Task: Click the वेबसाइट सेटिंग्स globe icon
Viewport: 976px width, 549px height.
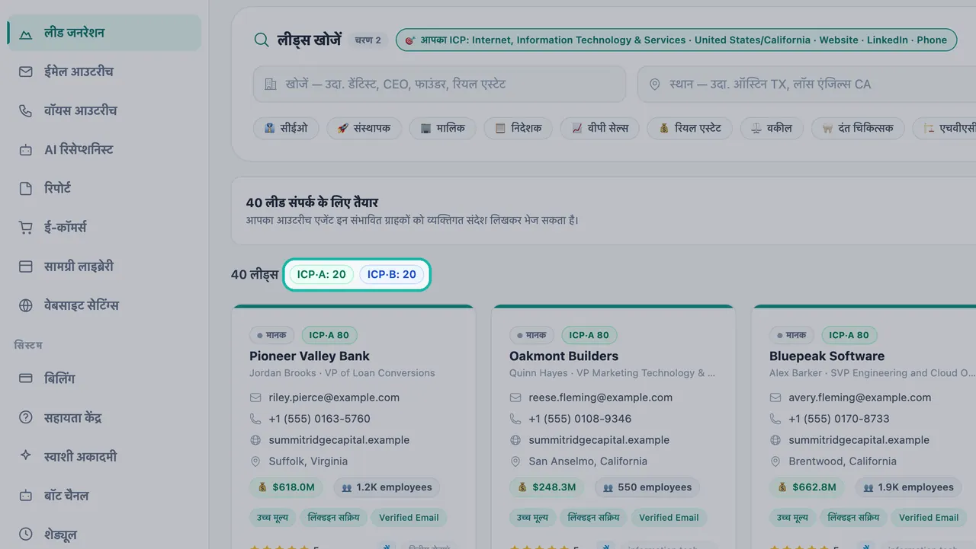Action: [x=26, y=305]
